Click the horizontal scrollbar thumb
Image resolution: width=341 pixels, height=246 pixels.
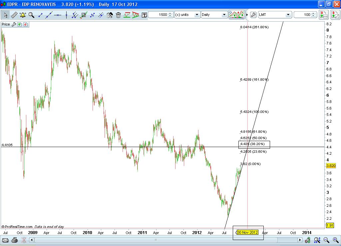point(156,240)
